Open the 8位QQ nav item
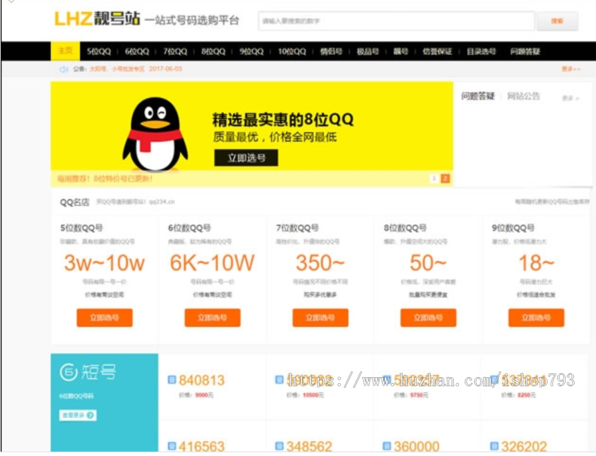596x456 pixels. 213,51
